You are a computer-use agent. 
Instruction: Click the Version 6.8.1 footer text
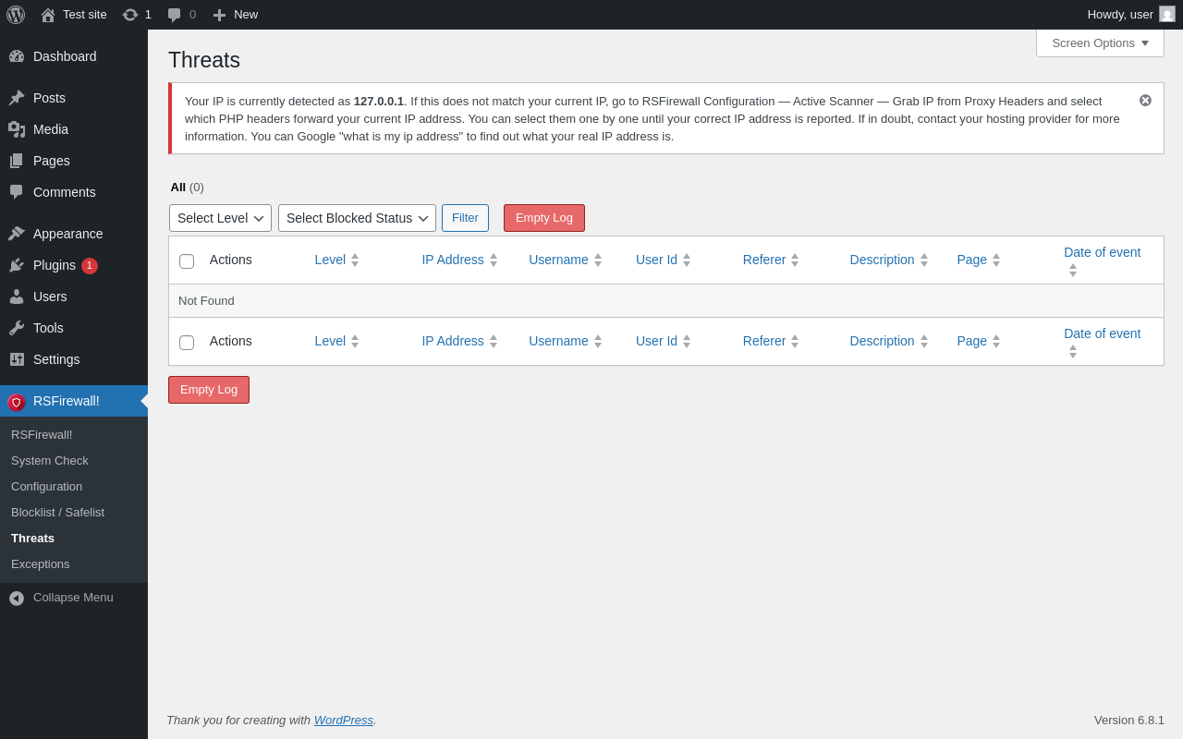1129,720
